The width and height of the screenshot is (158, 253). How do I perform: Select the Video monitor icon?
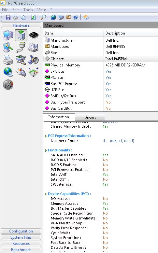8,47
